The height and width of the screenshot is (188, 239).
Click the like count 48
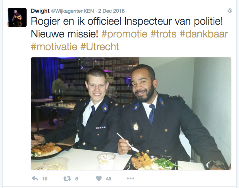tap(108, 179)
